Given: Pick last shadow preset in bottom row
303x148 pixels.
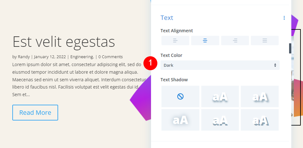Looking at the screenshot, I should 260,120.
